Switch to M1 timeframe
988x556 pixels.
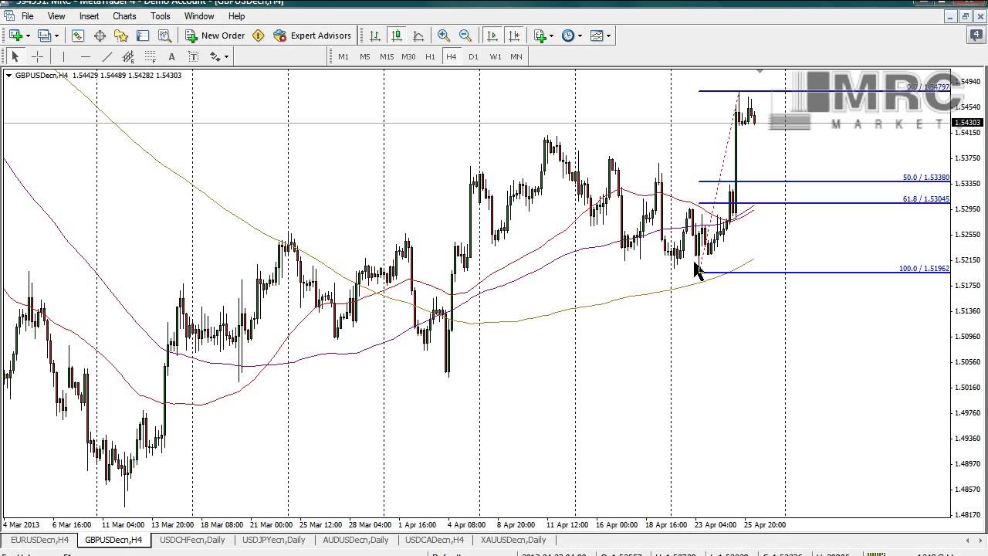tap(343, 56)
